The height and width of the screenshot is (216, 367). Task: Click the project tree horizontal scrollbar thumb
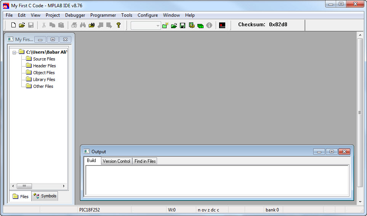click(x=24, y=186)
